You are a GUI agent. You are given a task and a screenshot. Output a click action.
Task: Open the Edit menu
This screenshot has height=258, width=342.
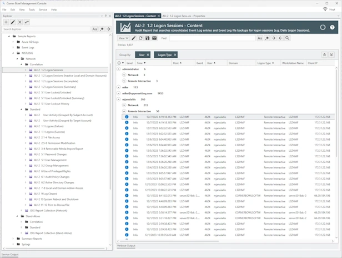13,9
